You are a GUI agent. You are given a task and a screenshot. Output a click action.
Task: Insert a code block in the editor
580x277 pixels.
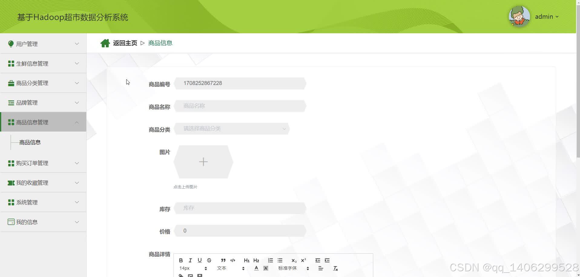pos(233,260)
